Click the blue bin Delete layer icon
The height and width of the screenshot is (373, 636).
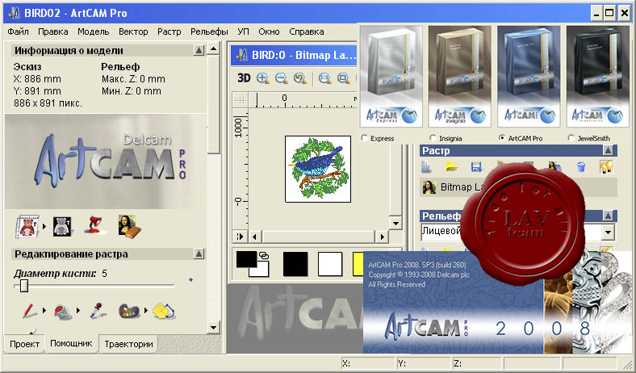click(x=581, y=166)
